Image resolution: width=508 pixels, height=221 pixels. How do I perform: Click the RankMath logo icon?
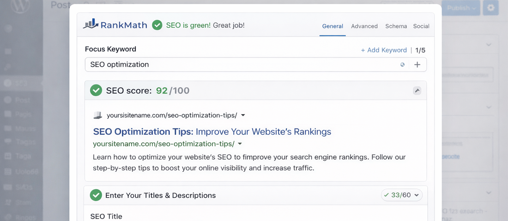tap(91, 24)
